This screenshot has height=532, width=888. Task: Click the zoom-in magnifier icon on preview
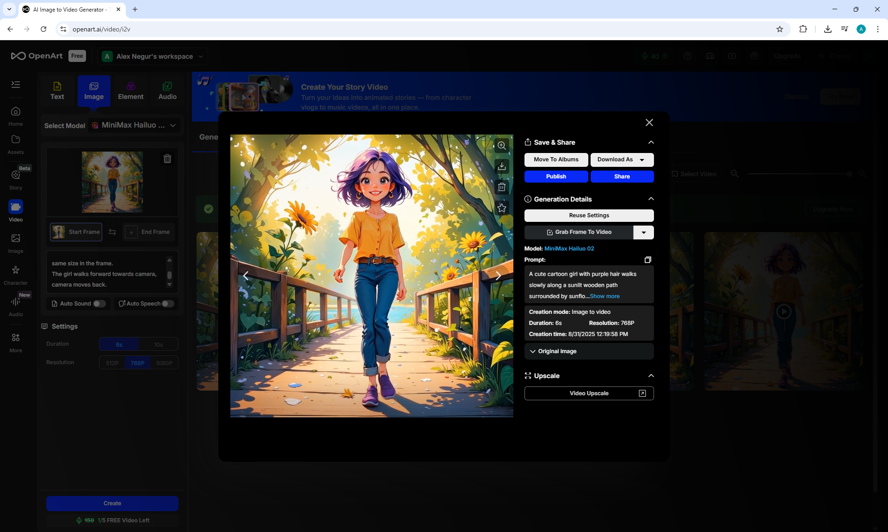click(502, 146)
